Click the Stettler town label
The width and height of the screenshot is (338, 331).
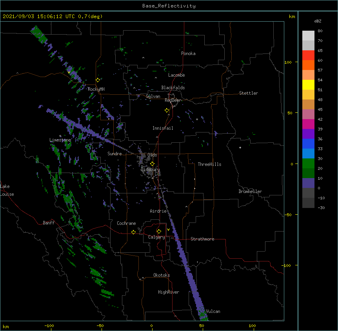[x=249, y=93]
